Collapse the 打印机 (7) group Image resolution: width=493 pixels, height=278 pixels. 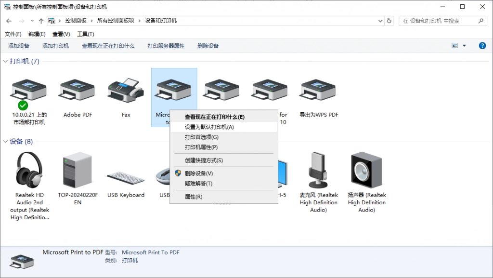pyautogui.click(x=5, y=61)
